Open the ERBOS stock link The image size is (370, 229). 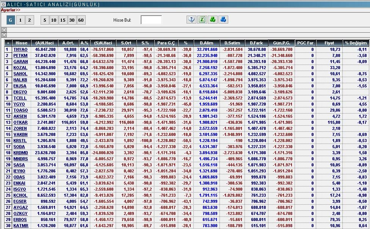[20, 220]
